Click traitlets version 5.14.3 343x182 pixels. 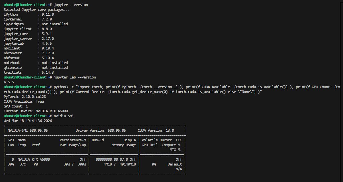[48, 73]
